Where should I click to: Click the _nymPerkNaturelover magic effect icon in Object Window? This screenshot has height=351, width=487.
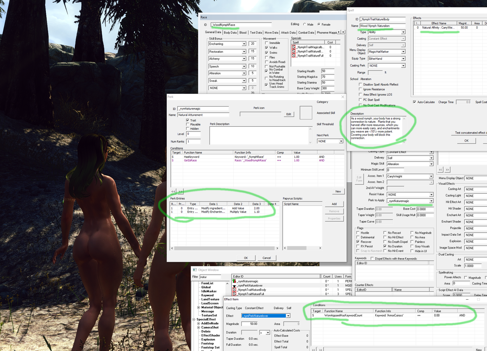(x=234, y=285)
